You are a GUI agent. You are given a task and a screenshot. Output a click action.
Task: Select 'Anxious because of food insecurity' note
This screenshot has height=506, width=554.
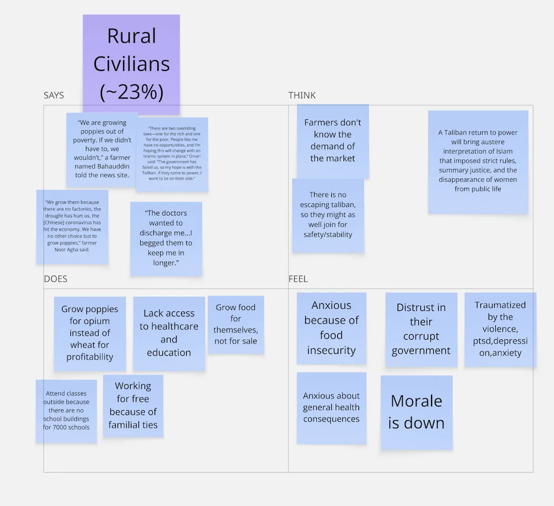331,328
